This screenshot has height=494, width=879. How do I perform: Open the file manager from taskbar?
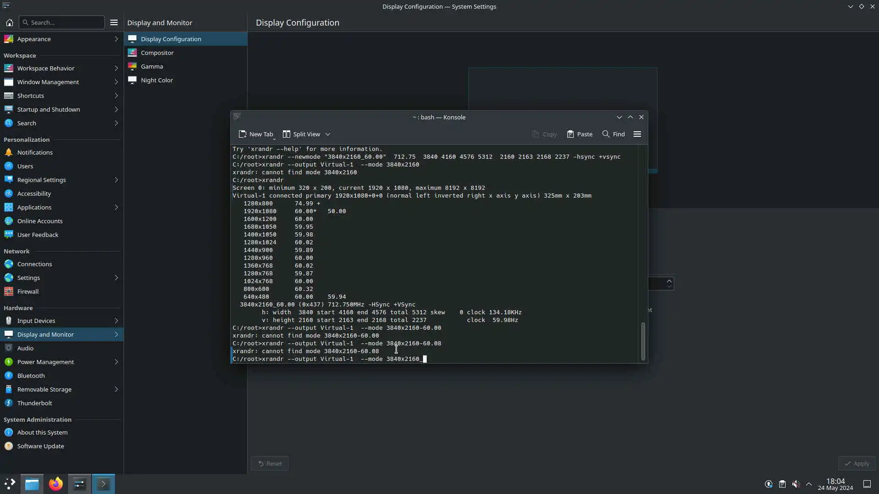point(32,484)
